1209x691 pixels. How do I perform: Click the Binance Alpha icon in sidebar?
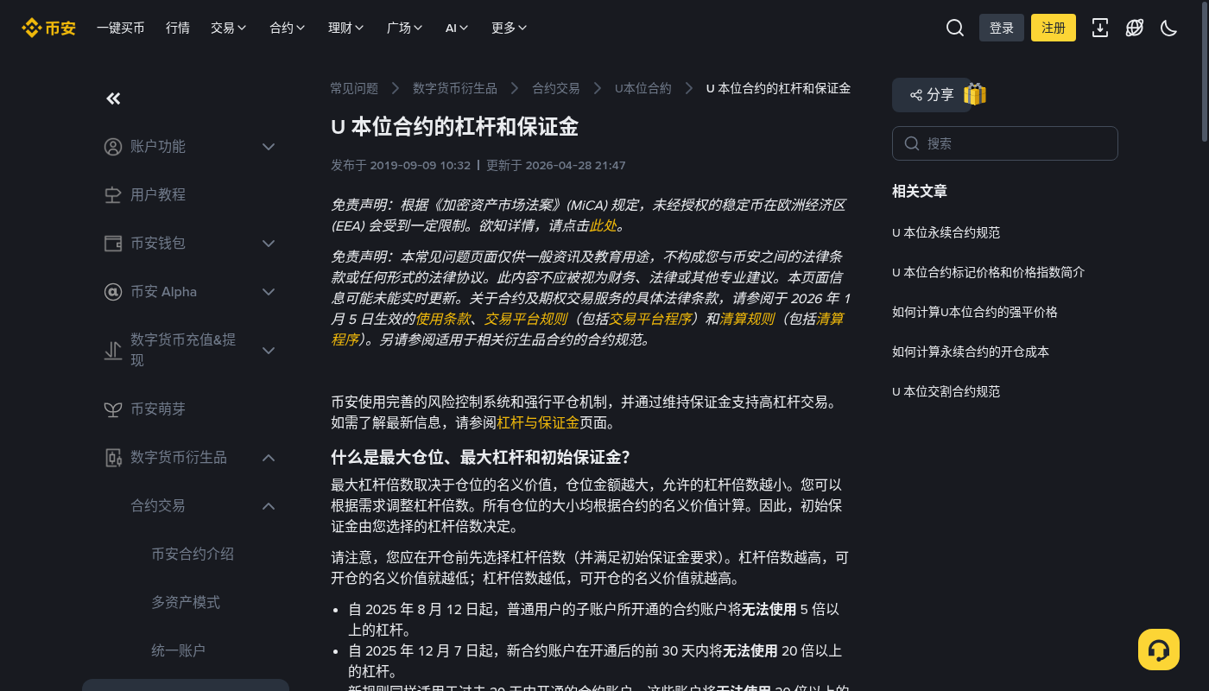pos(113,292)
